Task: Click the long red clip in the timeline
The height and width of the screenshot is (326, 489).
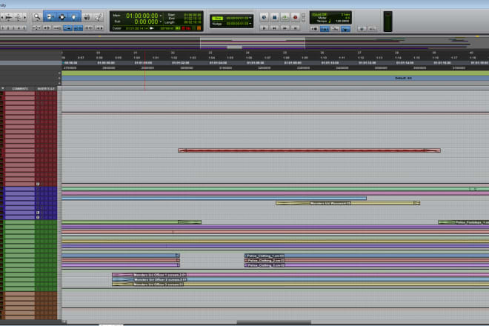Action: pos(309,150)
